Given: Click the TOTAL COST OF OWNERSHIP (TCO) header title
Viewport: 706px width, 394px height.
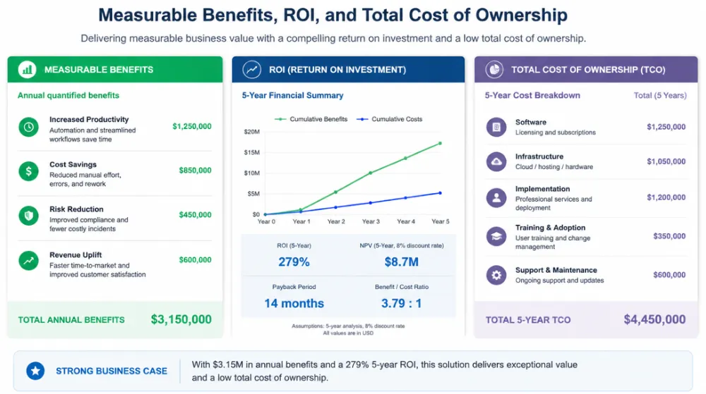Looking at the screenshot, I should click(x=588, y=70).
